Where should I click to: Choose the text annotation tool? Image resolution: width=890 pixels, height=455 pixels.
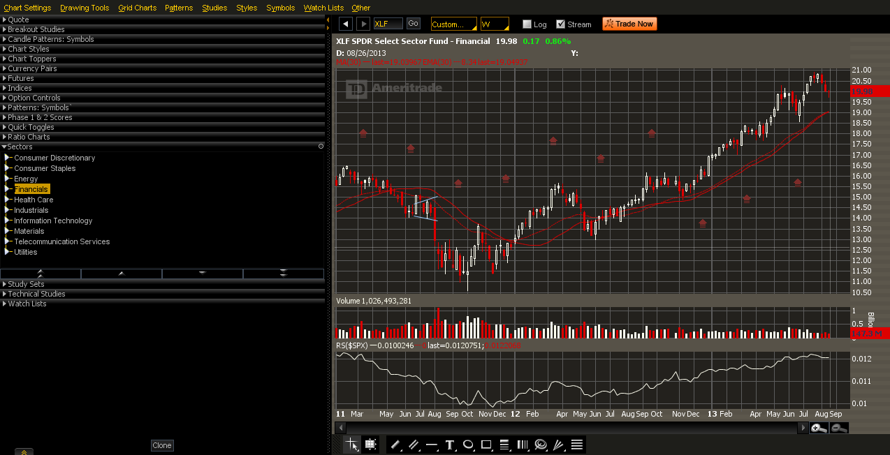coord(450,445)
